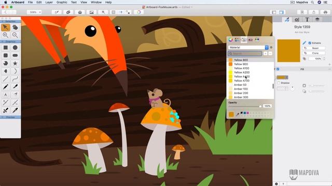The width and height of the screenshot is (332, 186).
Task: Select the eyedropper tool in toolbox
Action: pyautogui.click(x=15, y=110)
